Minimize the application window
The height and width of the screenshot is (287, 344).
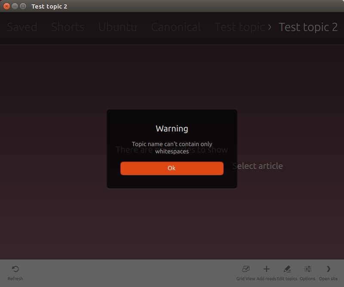point(15,6)
